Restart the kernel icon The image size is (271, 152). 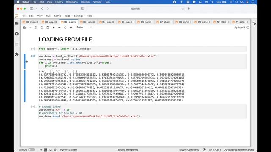click(65, 27)
